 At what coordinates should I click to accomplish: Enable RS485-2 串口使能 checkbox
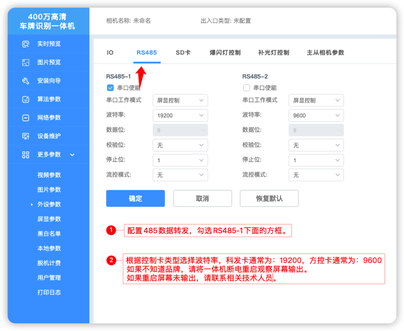[x=247, y=88]
